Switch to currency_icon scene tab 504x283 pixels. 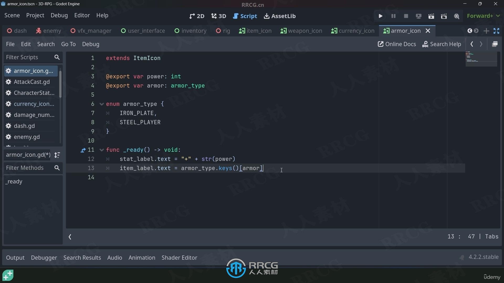tap(353, 31)
